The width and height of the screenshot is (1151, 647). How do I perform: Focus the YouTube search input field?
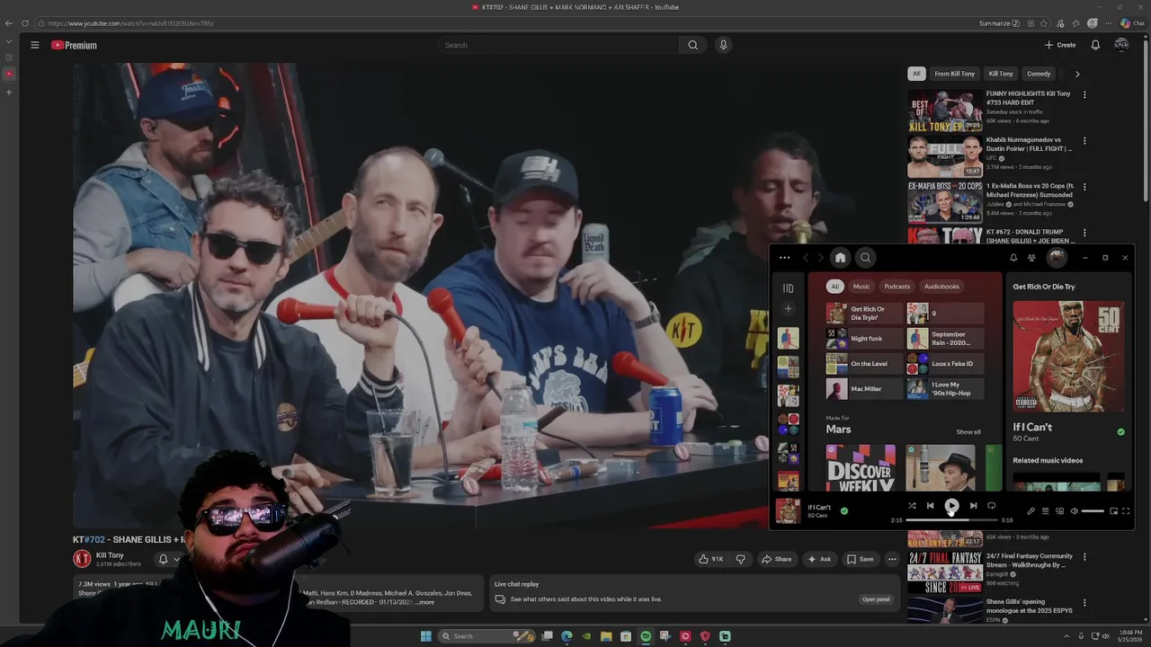(558, 45)
